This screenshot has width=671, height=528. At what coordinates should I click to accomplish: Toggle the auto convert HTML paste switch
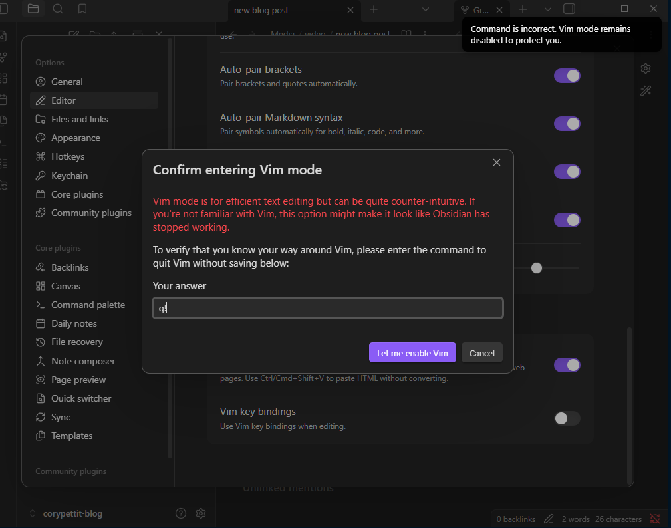click(x=567, y=365)
